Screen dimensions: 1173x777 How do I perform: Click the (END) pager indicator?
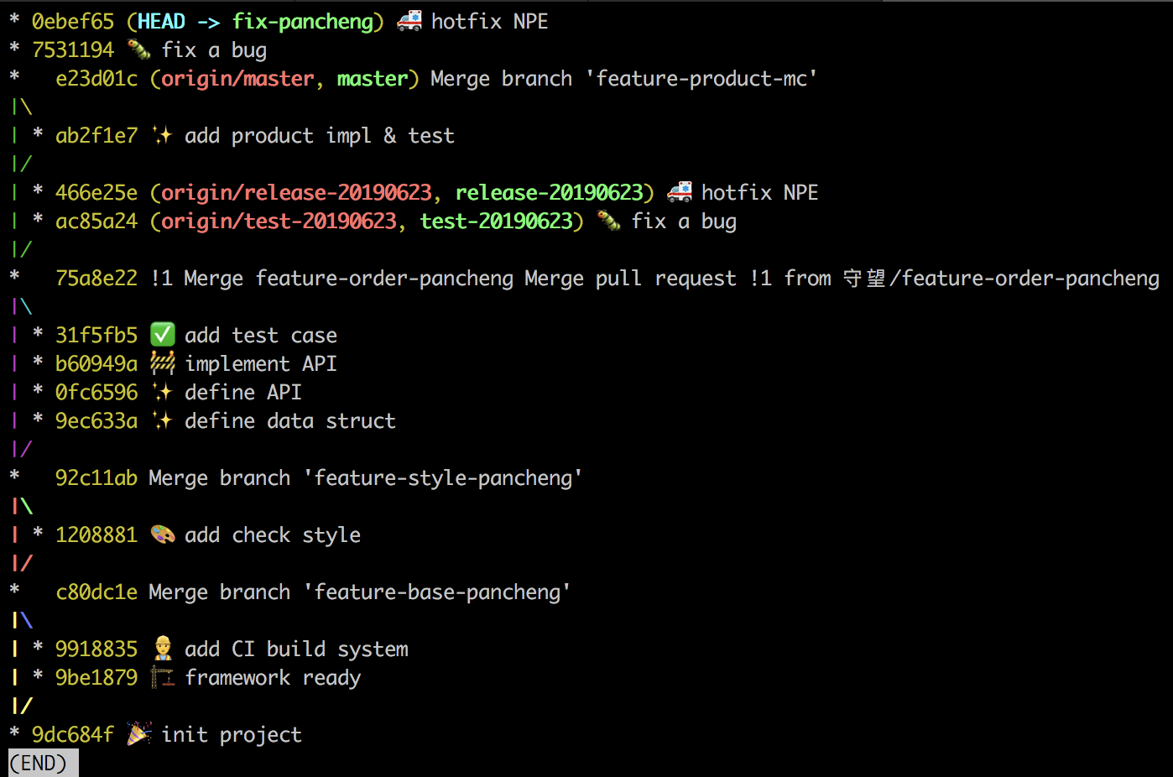coord(38,763)
